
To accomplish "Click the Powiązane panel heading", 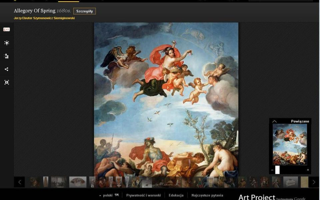I will coord(300,121).
